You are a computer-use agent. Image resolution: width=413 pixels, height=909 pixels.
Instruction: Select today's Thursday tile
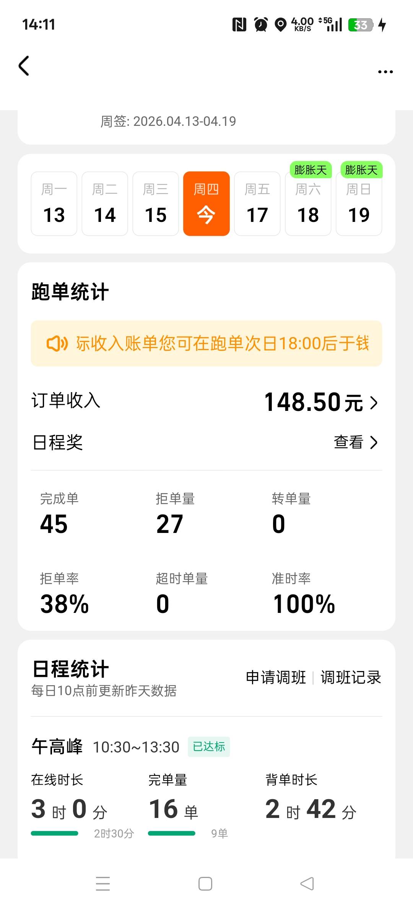206,204
